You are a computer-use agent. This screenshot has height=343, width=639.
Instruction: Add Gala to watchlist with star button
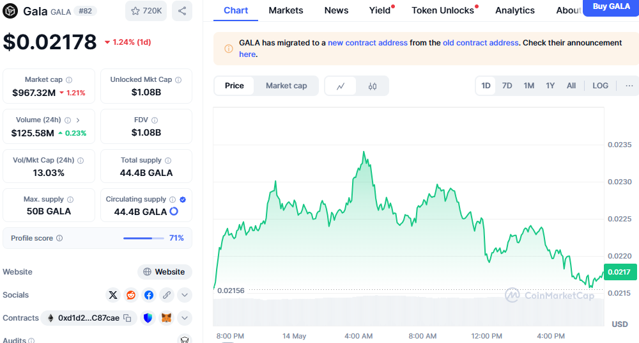(146, 11)
